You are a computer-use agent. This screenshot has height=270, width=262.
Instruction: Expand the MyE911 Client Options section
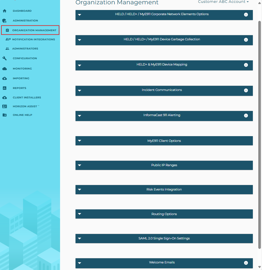point(80,141)
